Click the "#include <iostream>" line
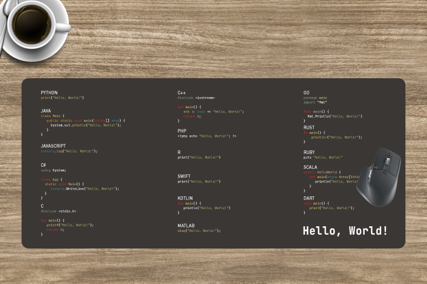This screenshot has height=284, width=427. 196,98
